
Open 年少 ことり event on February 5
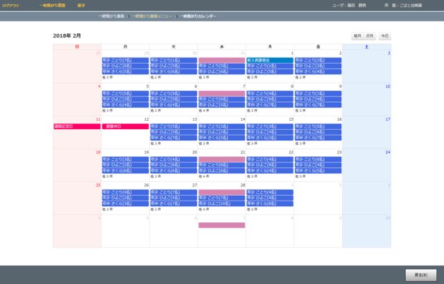pos(125,94)
